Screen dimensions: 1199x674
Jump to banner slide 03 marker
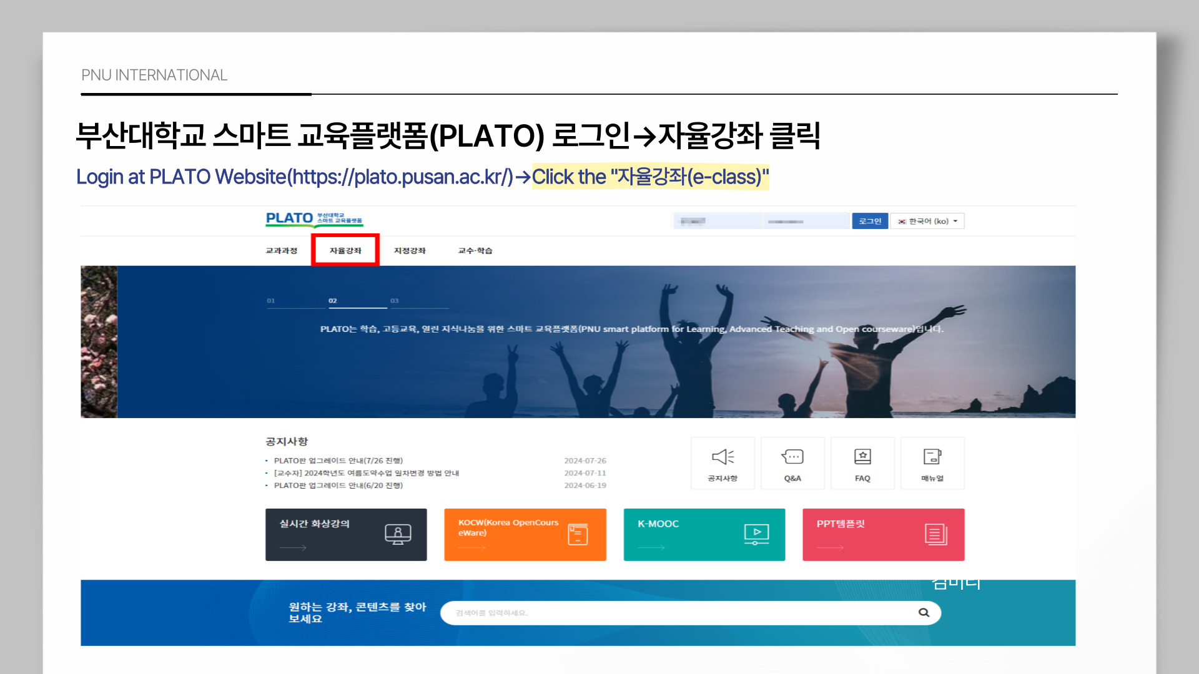pos(395,301)
